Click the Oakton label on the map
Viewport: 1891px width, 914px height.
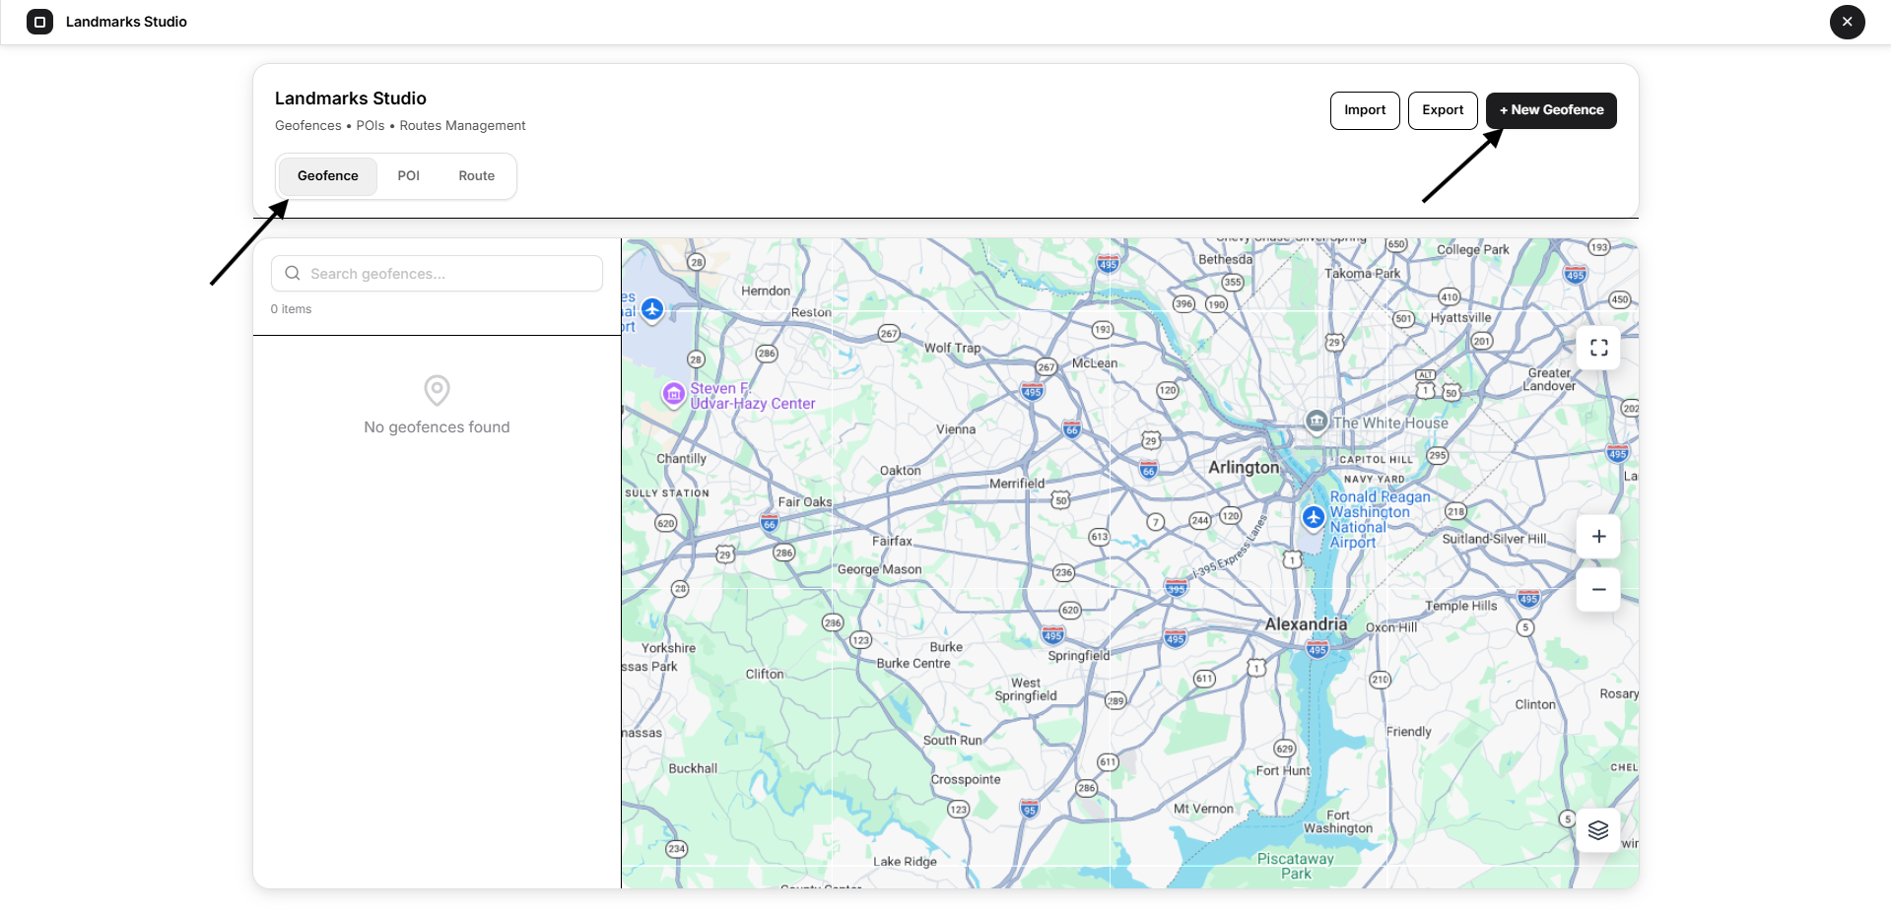tap(901, 471)
